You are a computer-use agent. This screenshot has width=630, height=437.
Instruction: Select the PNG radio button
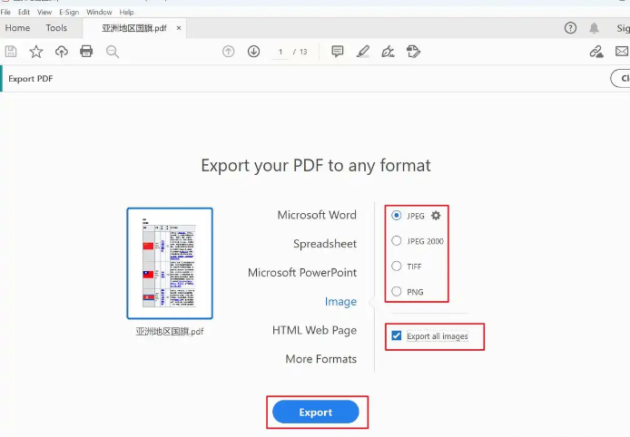396,291
